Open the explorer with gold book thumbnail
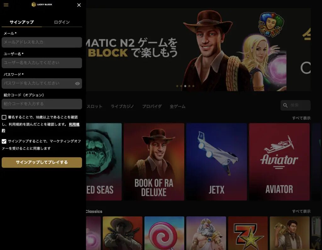Screen dimensions: 322x250 pyautogui.click(x=290, y=233)
